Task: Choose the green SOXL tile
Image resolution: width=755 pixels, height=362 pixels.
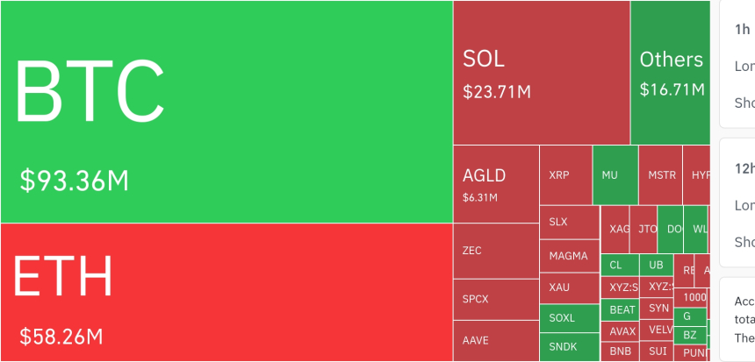Action: point(570,318)
